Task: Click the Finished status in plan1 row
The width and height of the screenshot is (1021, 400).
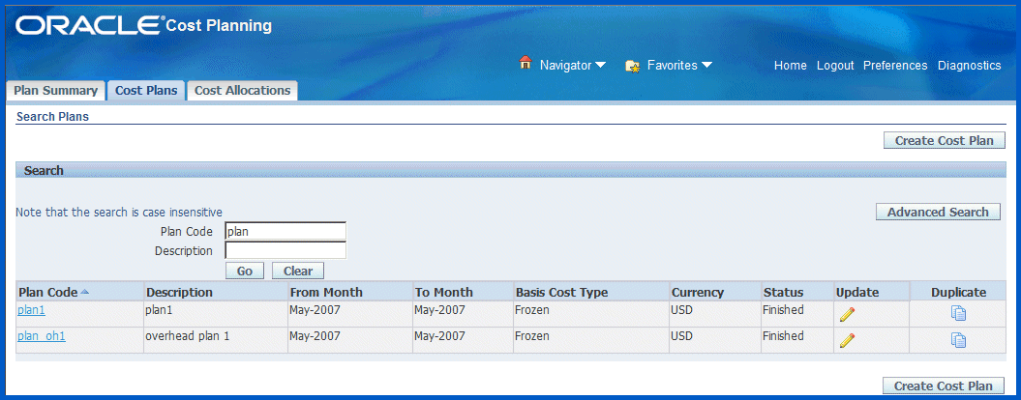Action: click(783, 310)
